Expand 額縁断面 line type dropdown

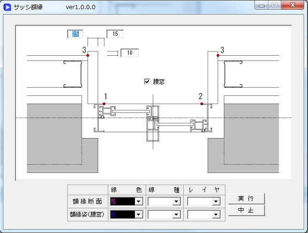[x=176, y=201]
